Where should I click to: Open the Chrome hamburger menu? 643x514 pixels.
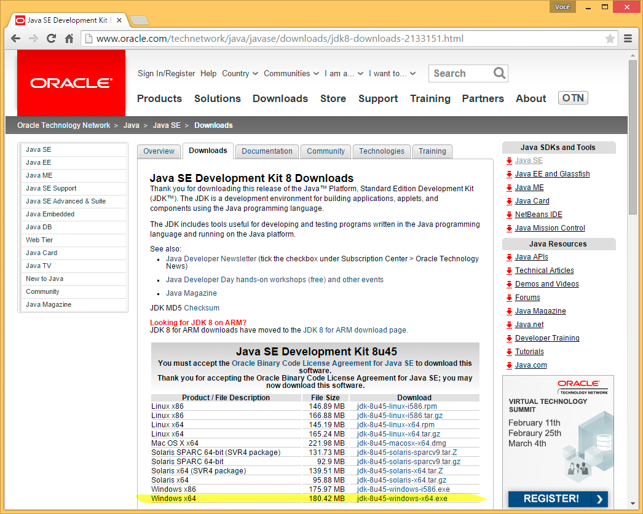(x=628, y=39)
